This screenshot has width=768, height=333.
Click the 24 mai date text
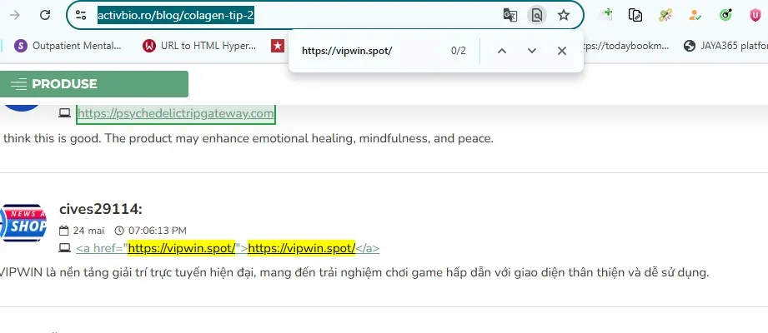pyautogui.click(x=88, y=231)
